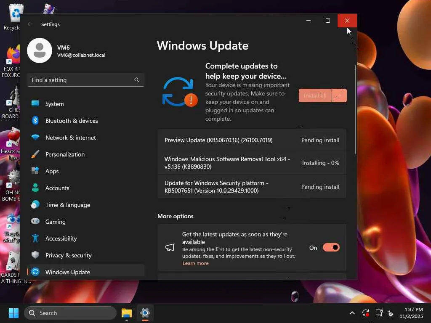Click the Settings page vertical scrollbar
431x323 pixels.
[x=355, y=110]
